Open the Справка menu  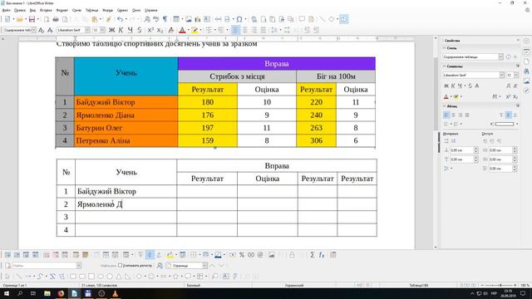point(151,11)
